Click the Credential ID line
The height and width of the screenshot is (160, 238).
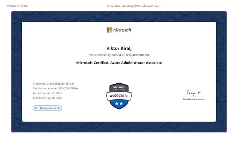point(54,84)
